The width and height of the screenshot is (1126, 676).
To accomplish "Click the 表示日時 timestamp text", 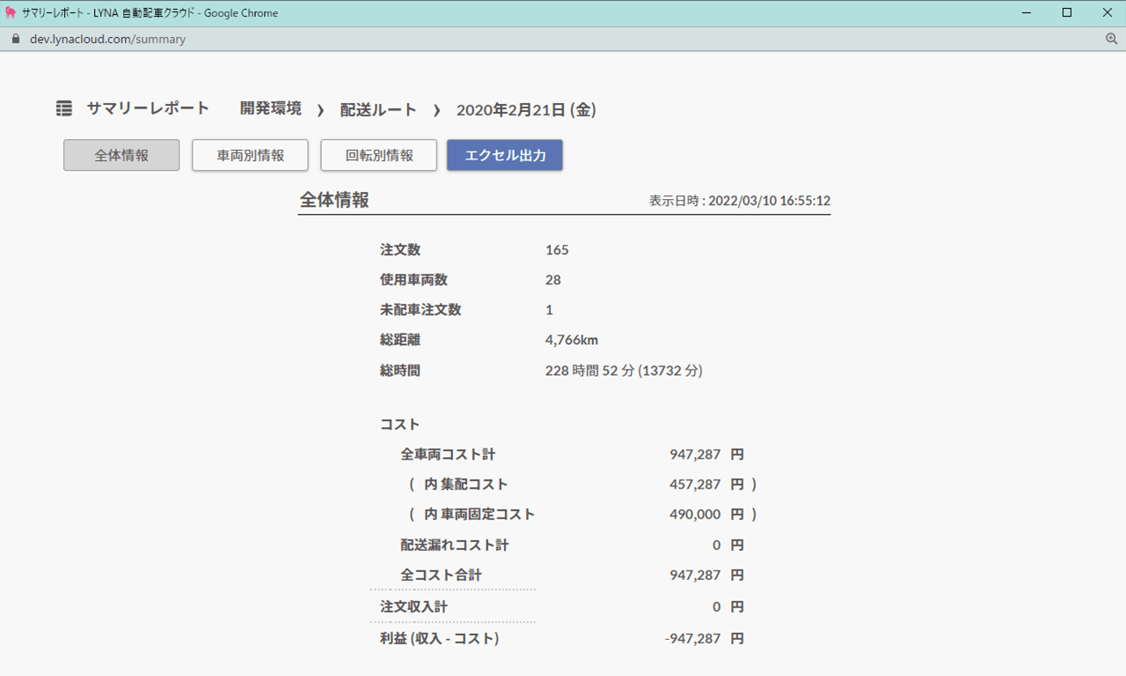I will (739, 201).
